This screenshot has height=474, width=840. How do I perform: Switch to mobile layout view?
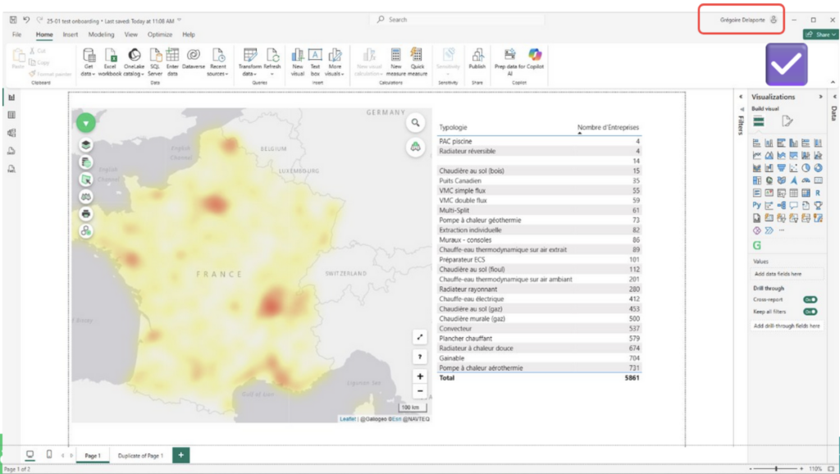pyautogui.click(x=48, y=453)
